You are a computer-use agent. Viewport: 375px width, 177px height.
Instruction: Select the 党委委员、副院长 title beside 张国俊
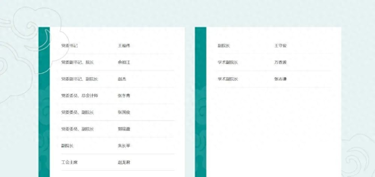78,112
